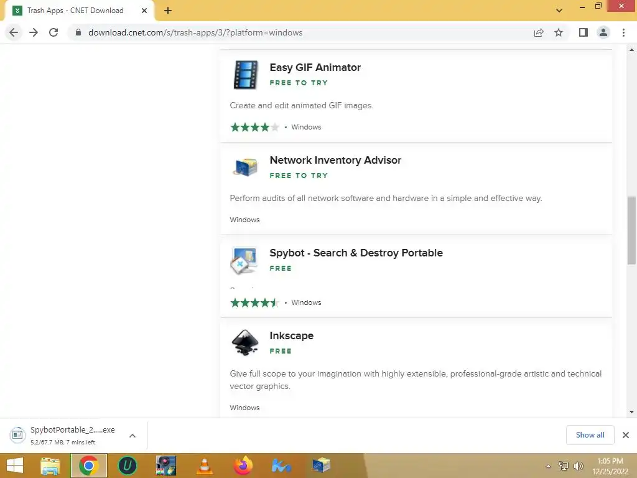Click Network Inventory Advisor description text

386,199
